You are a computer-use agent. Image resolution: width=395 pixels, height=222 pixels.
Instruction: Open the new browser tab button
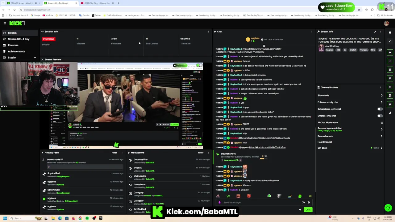click(118, 3)
